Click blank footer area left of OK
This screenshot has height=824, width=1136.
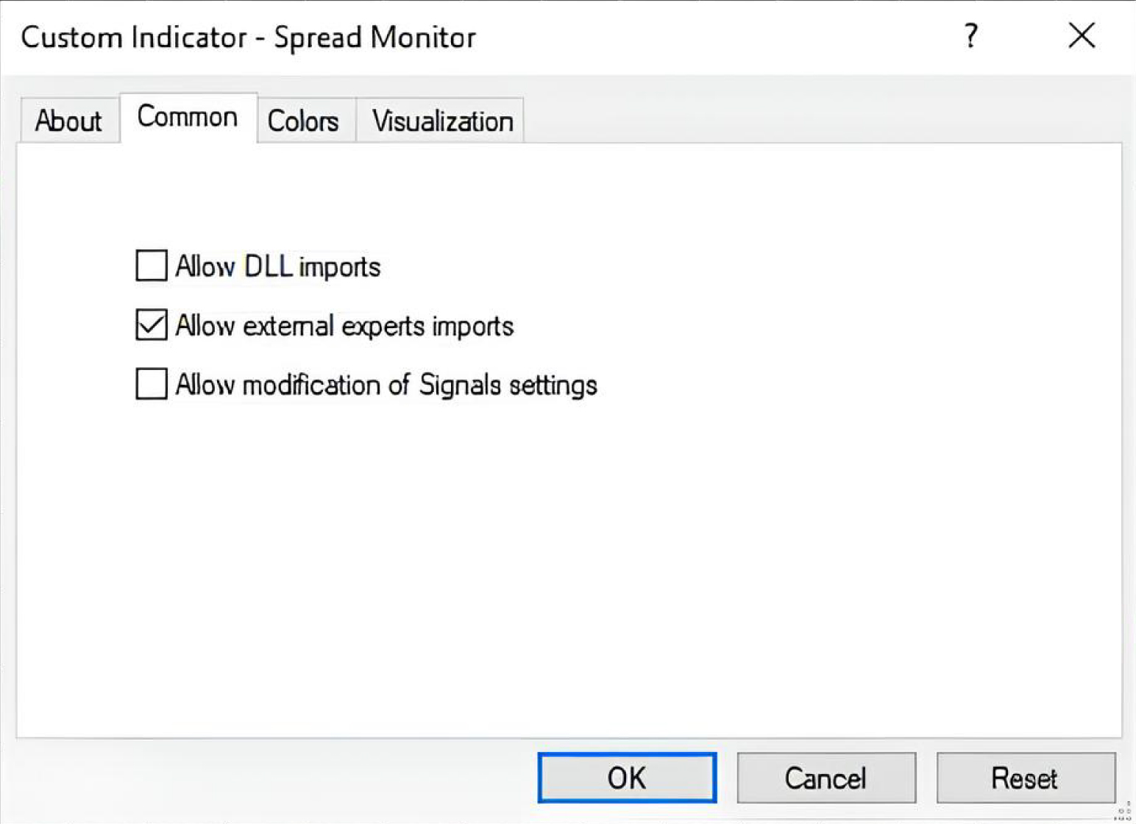(280, 778)
